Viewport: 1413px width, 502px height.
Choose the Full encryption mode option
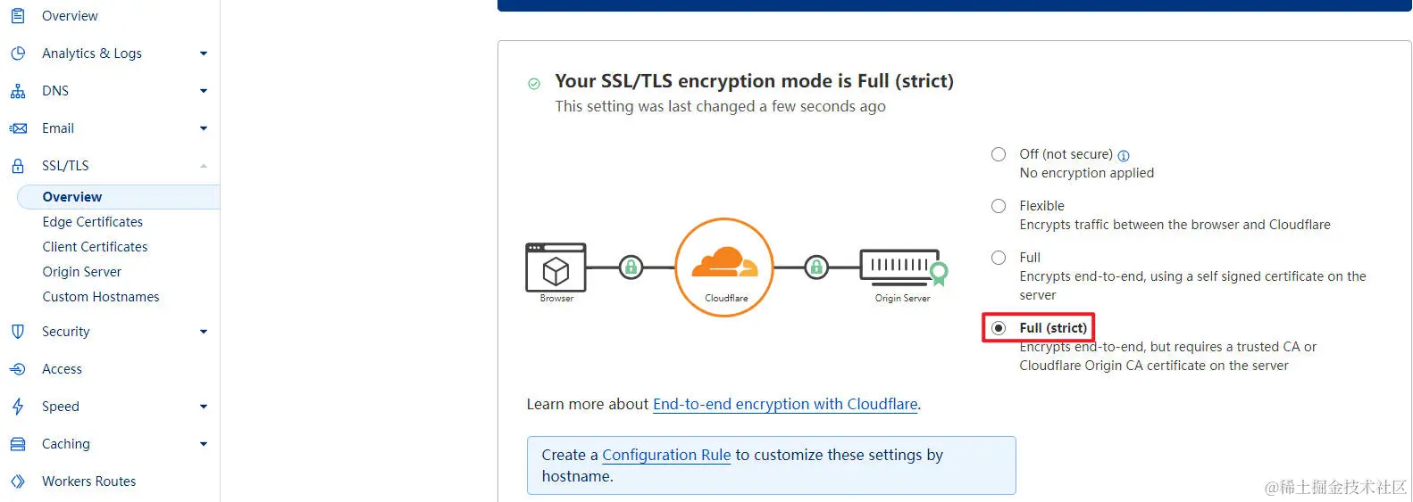click(x=999, y=258)
